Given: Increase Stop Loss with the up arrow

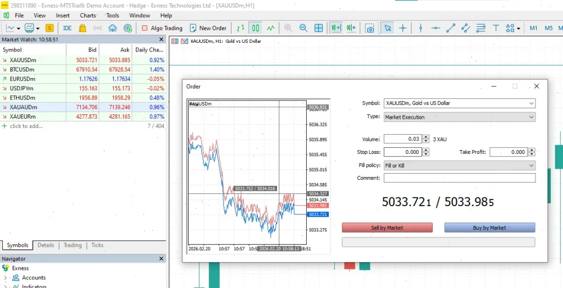Looking at the screenshot, I should (x=426, y=150).
